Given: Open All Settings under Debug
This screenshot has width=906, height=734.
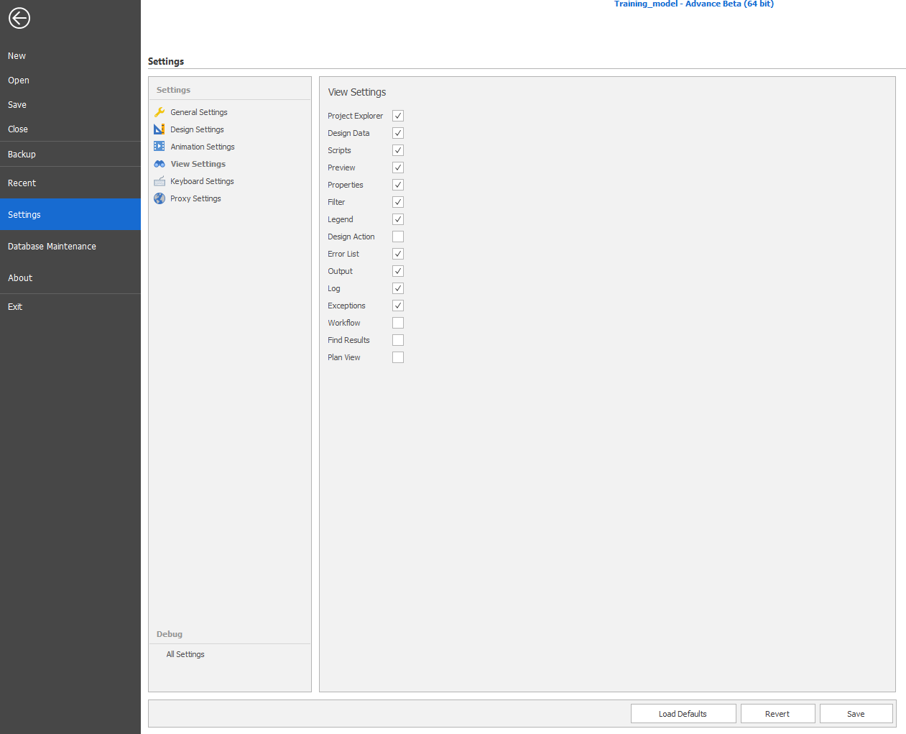Looking at the screenshot, I should pyautogui.click(x=185, y=654).
